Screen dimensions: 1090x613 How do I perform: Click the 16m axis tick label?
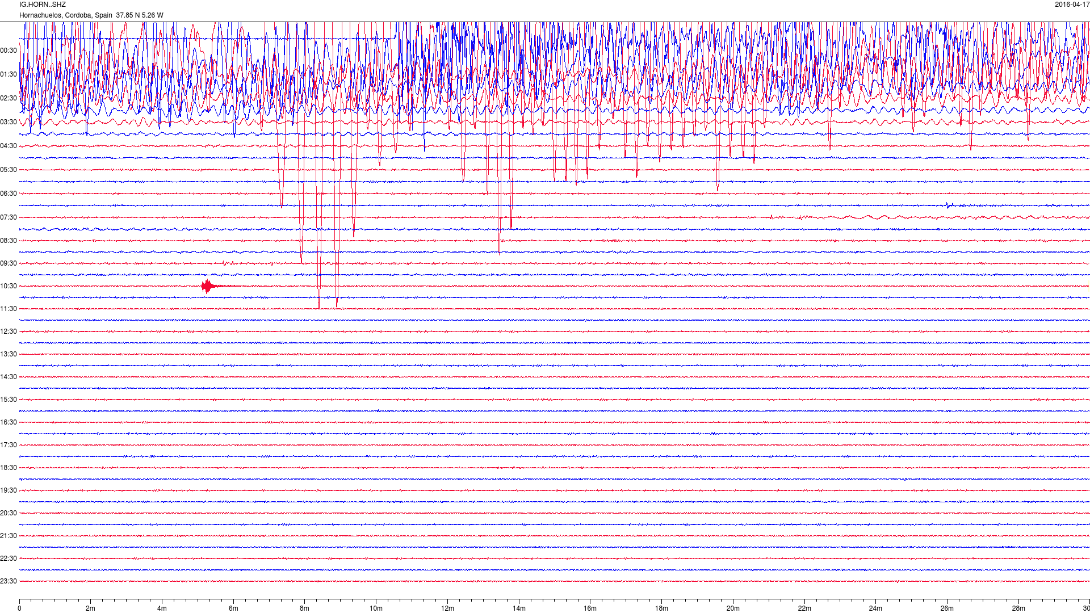pos(590,608)
